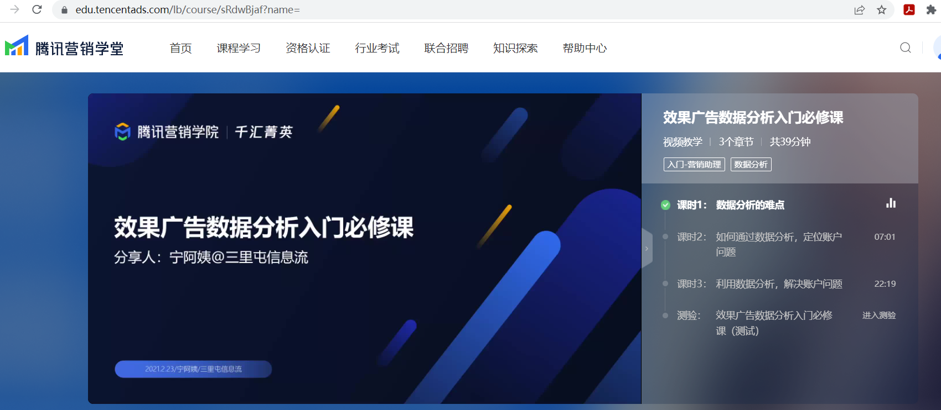Select lesson 课时3 利用数据分析
941x410 pixels.
[759, 284]
